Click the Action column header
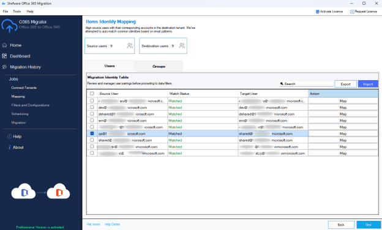This screenshot has height=230, width=382. 343,94
